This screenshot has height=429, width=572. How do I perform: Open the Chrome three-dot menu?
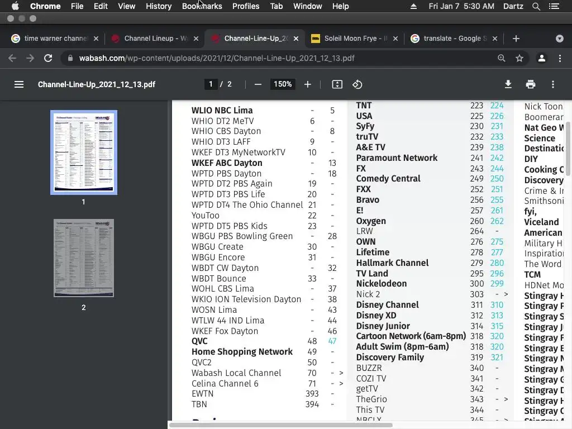(x=560, y=58)
